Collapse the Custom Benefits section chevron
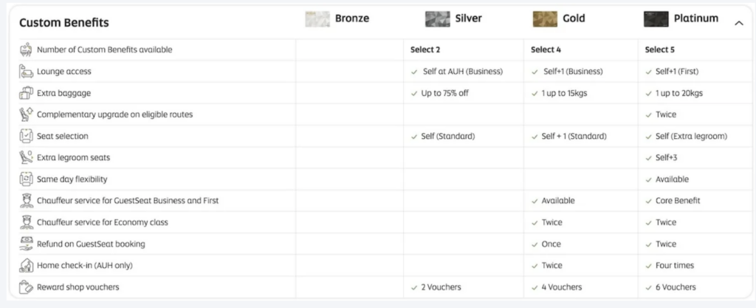Image resolution: width=756 pixels, height=308 pixels. (738, 23)
